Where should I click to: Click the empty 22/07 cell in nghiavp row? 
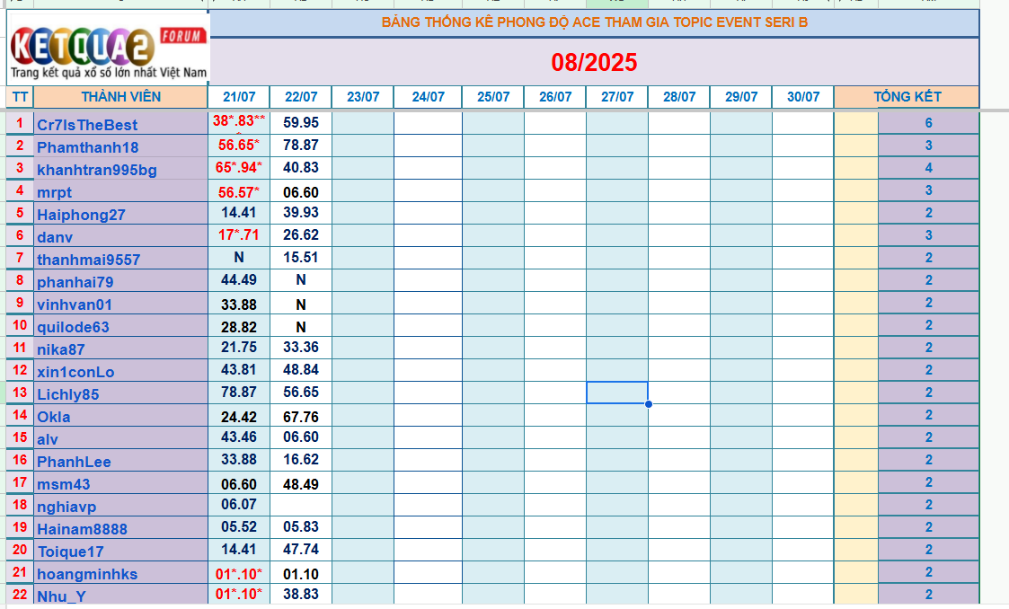pyautogui.click(x=300, y=505)
